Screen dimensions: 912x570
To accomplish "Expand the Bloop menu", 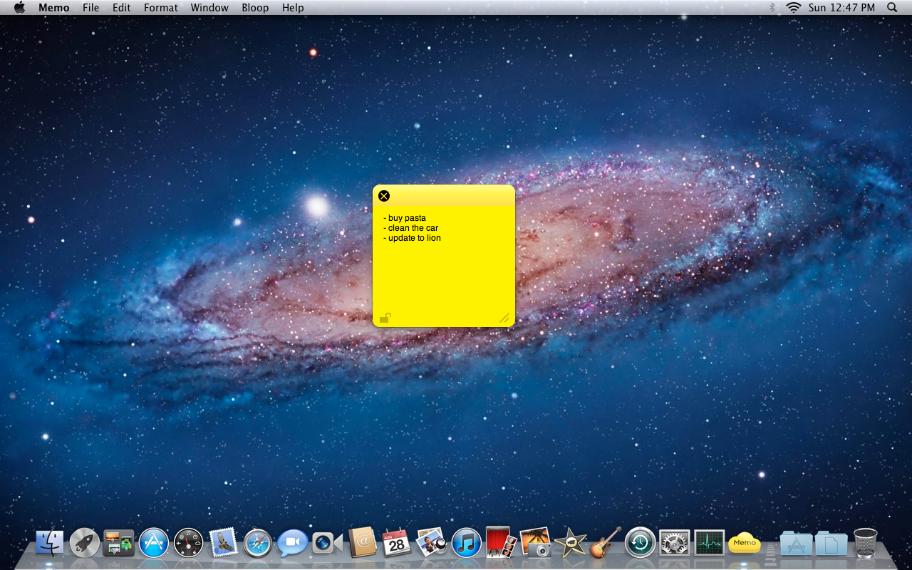I will point(255,8).
